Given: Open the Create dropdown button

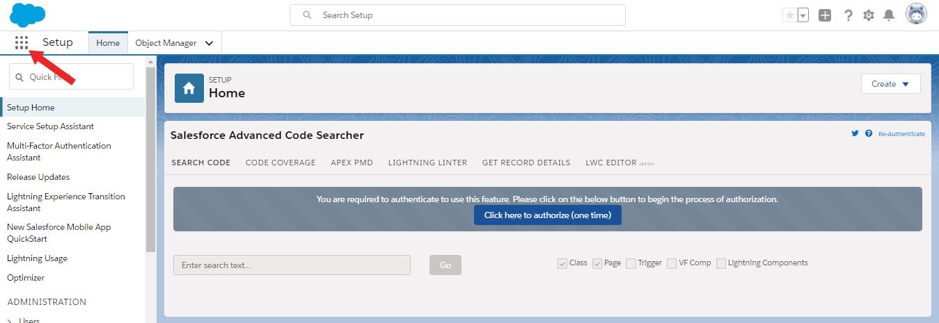Looking at the screenshot, I should (x=891, y=84).
